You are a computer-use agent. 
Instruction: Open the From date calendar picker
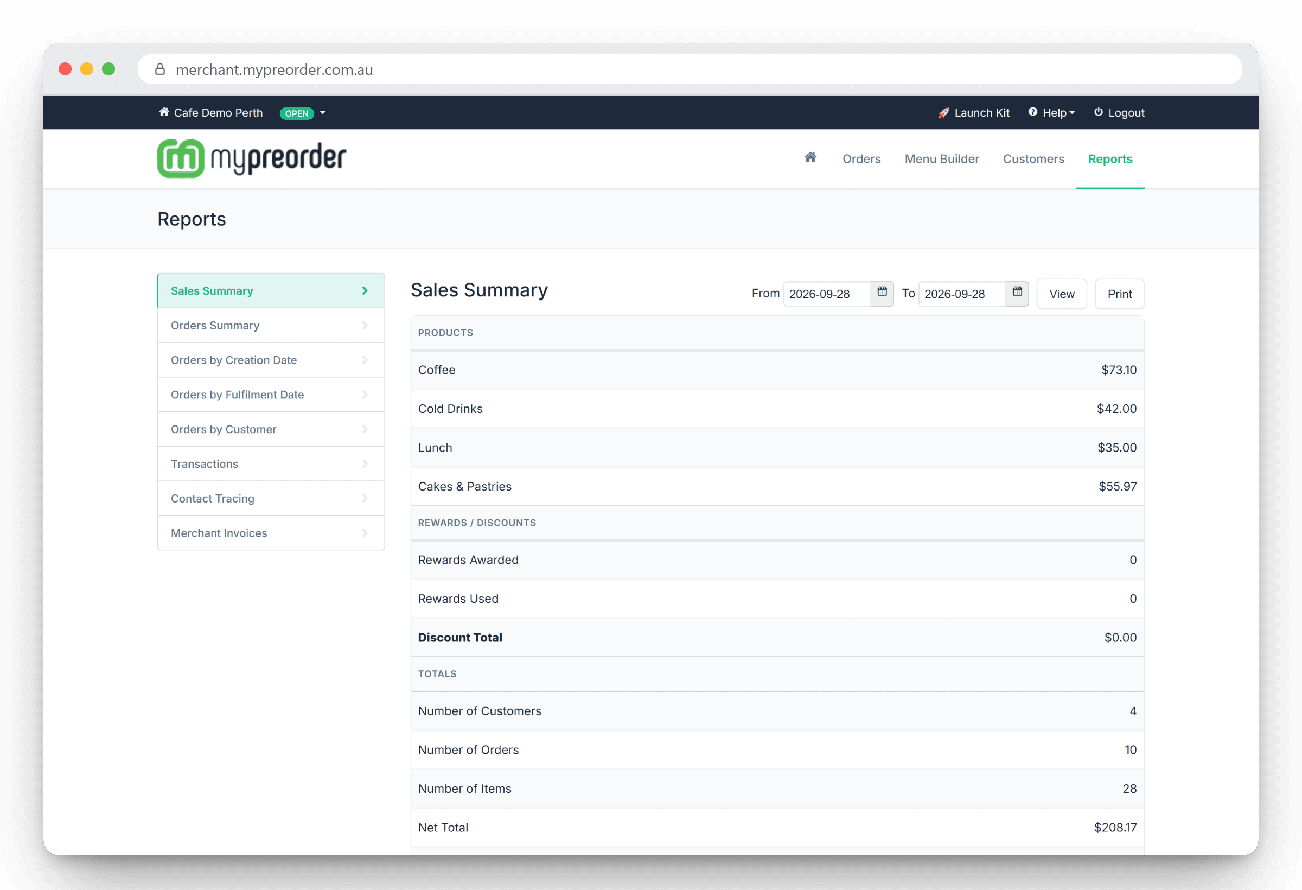point(882,293)
